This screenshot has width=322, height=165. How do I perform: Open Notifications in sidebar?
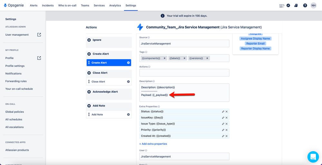coord(13,73)
